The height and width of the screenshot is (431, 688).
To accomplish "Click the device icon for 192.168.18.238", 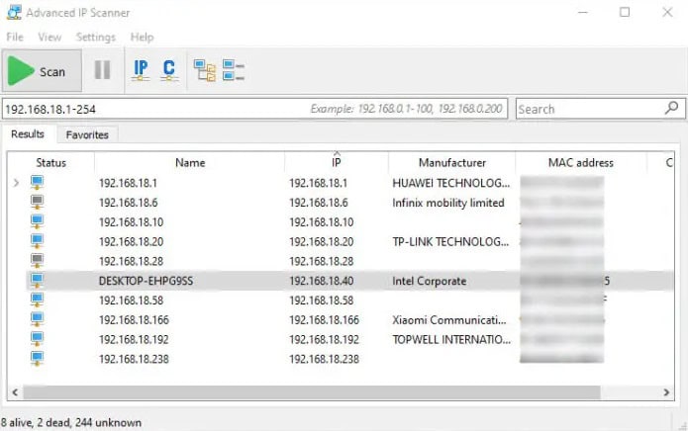I will tap(37, 359).
